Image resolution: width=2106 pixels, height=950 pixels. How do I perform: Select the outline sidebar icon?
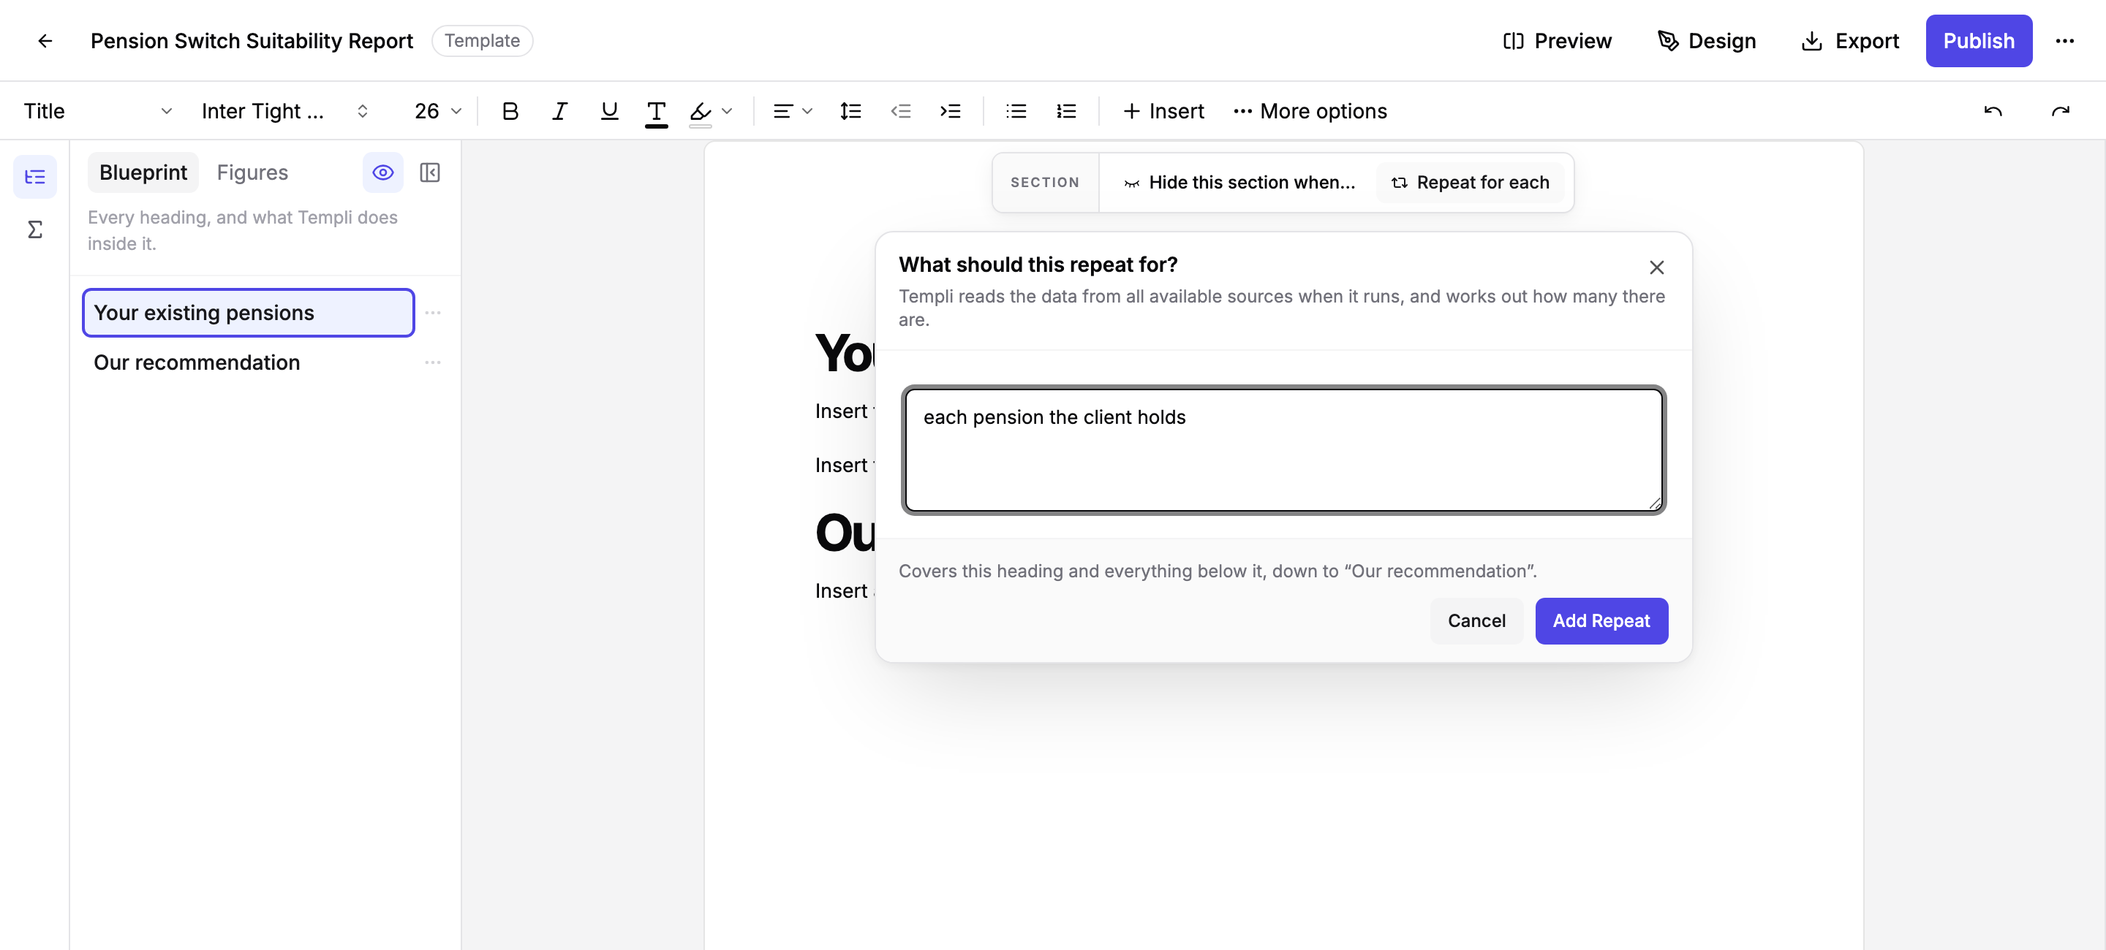click(x=35, y=176)
